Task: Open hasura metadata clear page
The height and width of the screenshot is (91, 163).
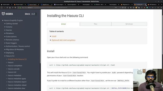Action: 17,88
